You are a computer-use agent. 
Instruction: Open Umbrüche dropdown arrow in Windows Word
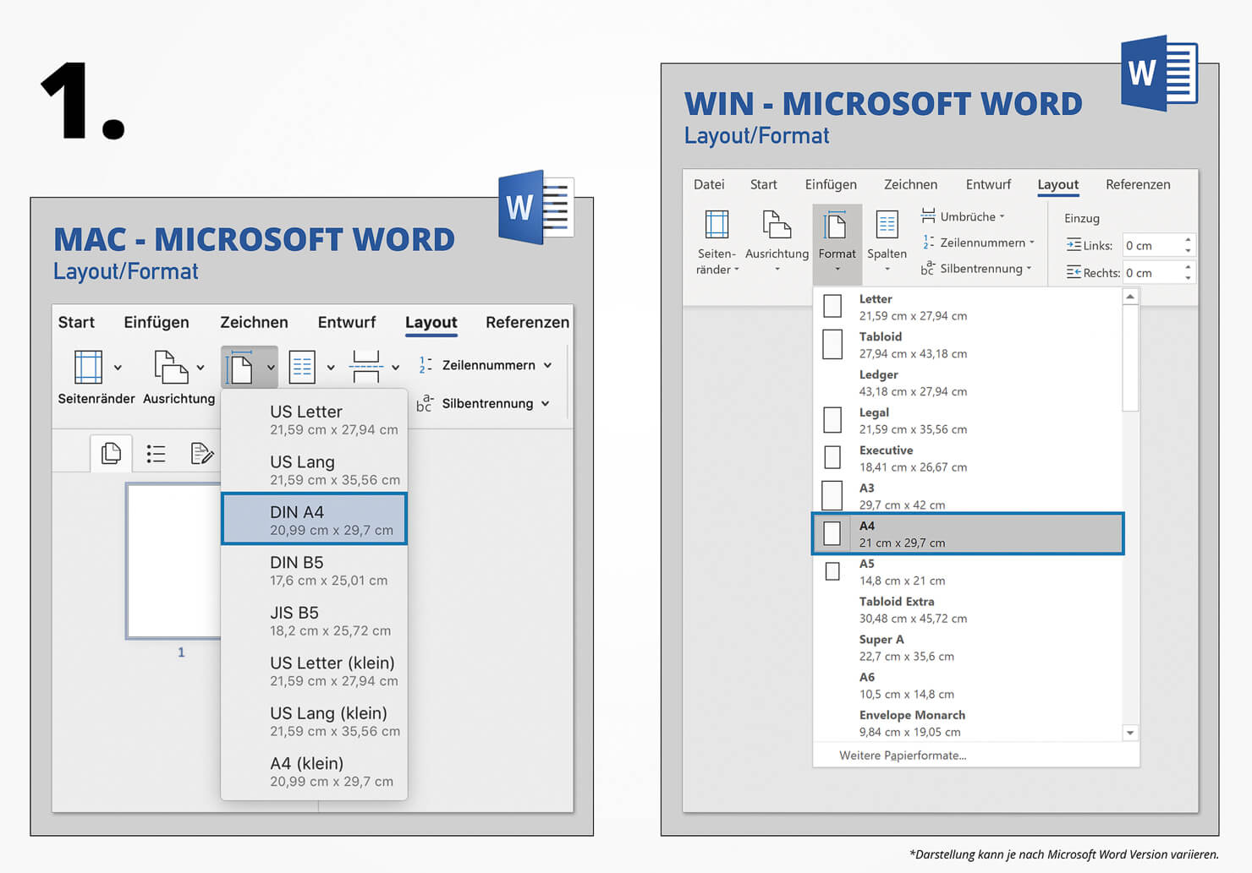[x=1002, y=216]
